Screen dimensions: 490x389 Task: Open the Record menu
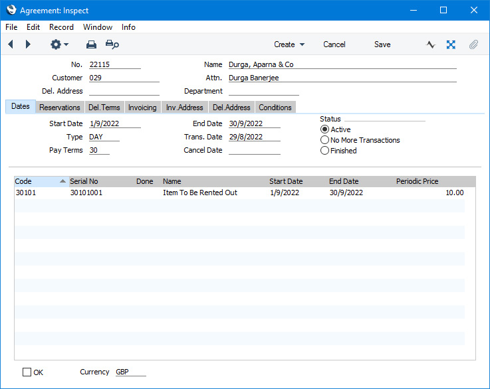tap(61, 27)
